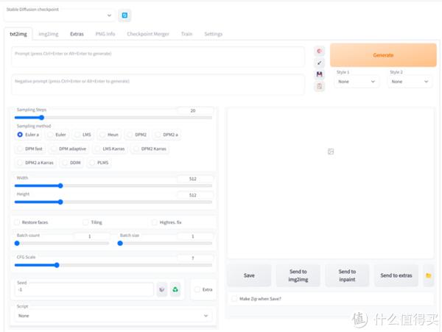This screenshot has height=332, width=442.
Task: Select the DPM2 sampling method
Action: click(137, 135)
